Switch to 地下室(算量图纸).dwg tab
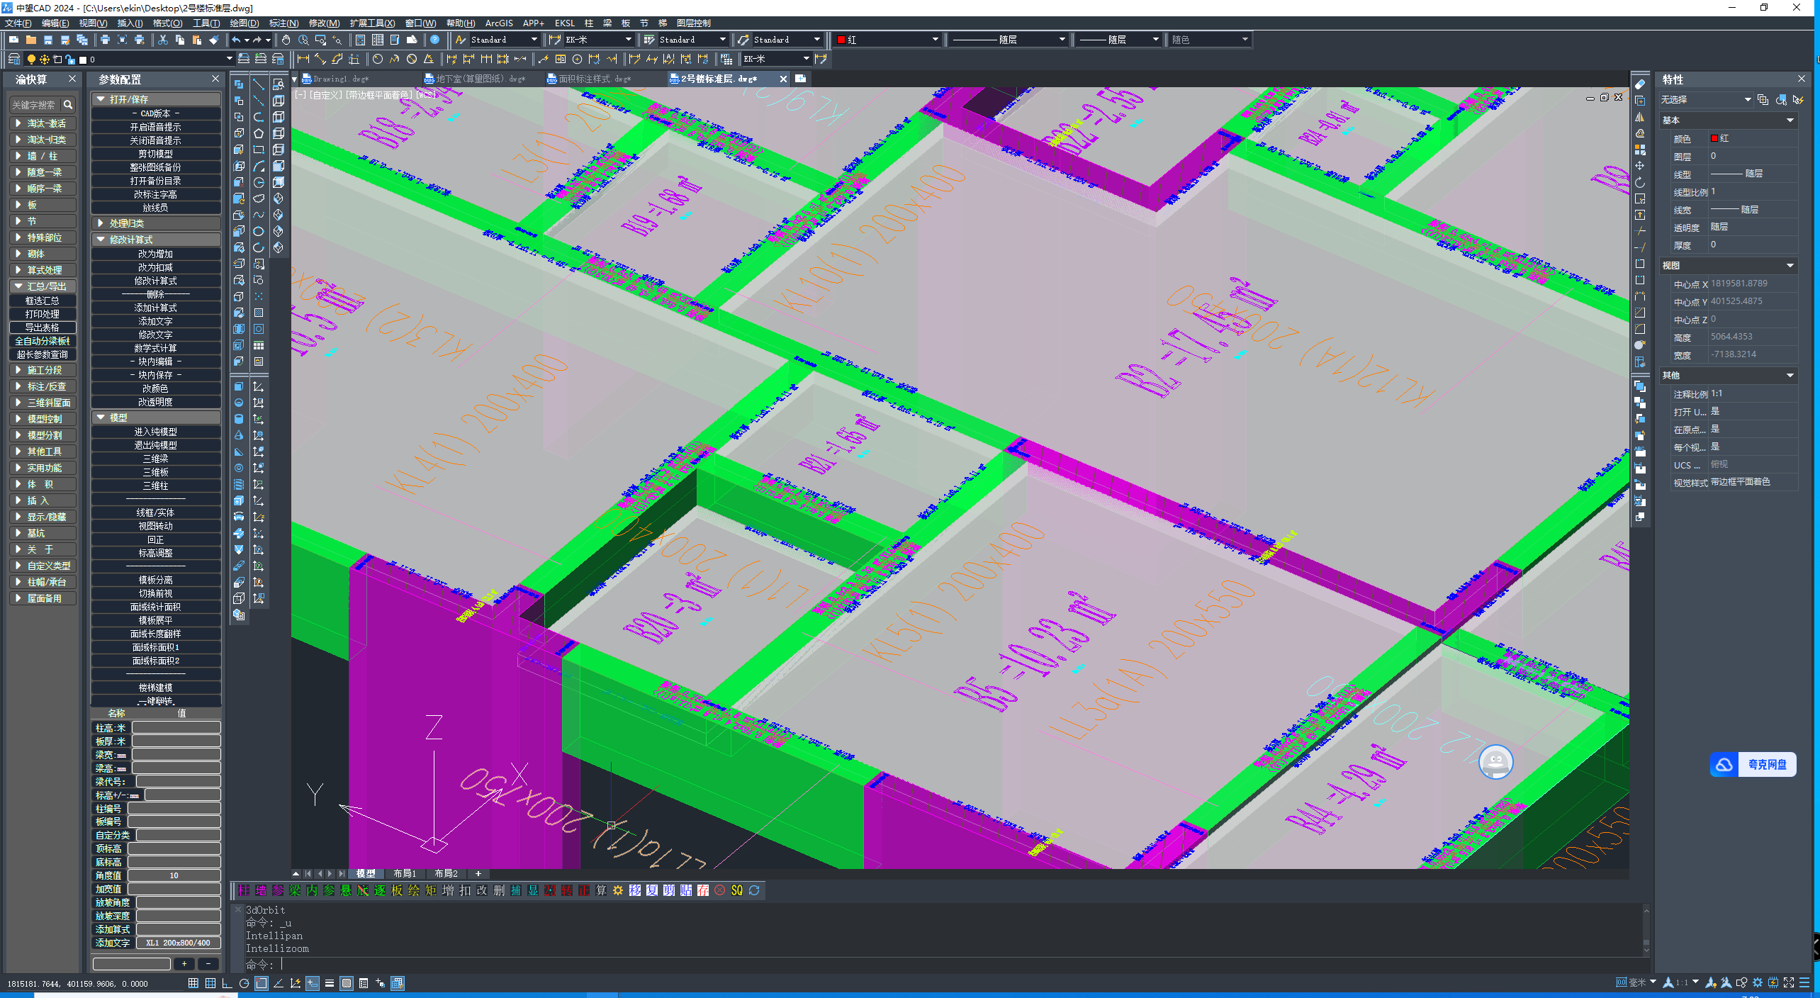Image resolution: width=1820 pixels, height=998 pixels. (475, 79)
